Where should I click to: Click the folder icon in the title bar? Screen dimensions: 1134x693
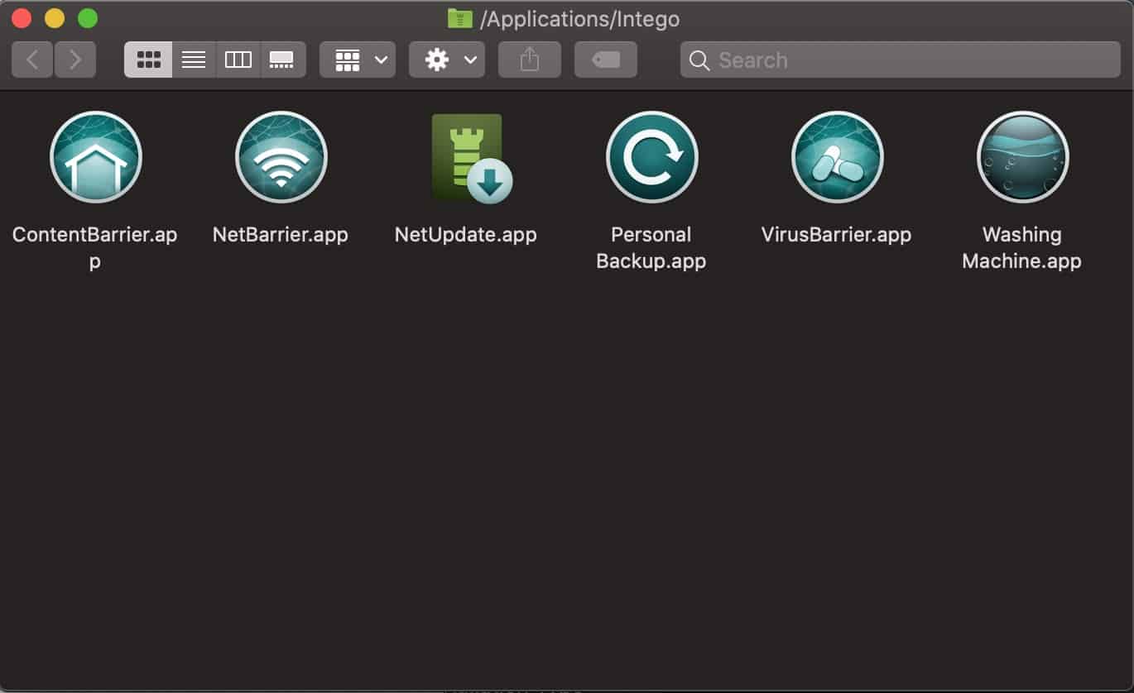[x=460, y=18]
